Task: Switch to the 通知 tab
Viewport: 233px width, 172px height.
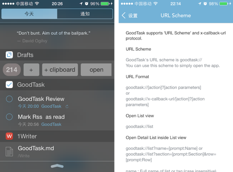Action: click(85, 14)
